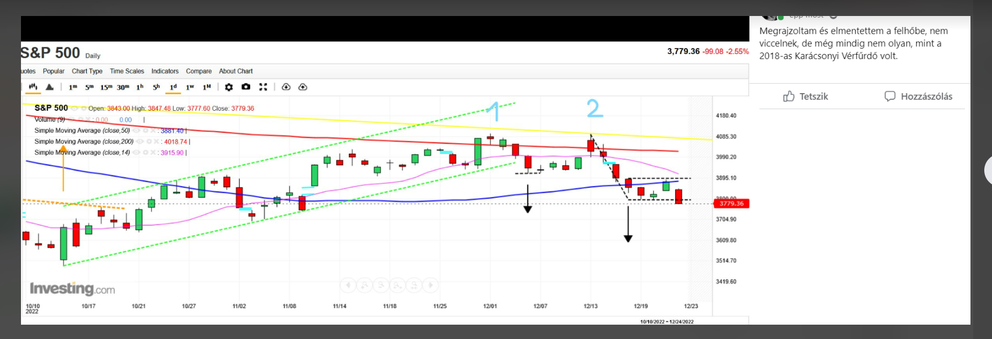
Task: Hide the SMA (close,50) line
Action: [136, 131]
